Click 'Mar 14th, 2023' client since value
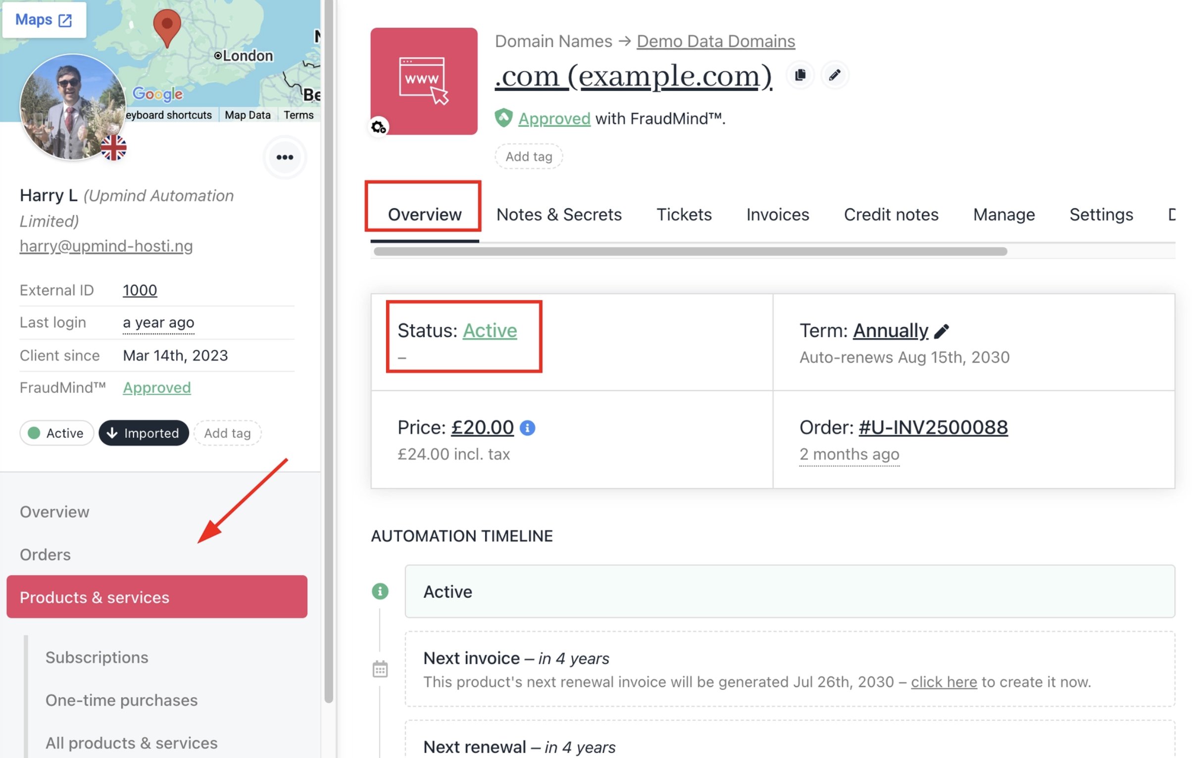1192x758 pixels. pyautogui.click(x=175, y=355)
